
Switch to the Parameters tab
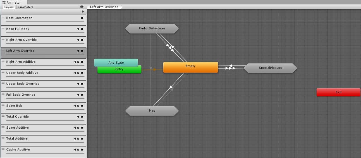25,7
